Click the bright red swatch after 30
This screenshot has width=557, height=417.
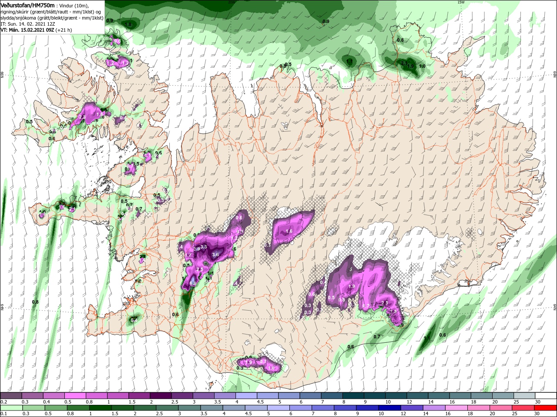click(x=546, y=408)
